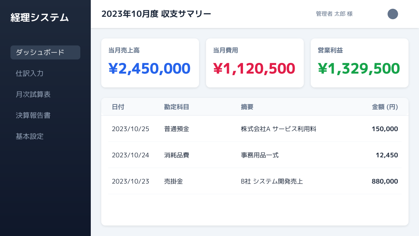
Task: Open the ダッシュボード sidebar menu
Action: click(45, 52)
